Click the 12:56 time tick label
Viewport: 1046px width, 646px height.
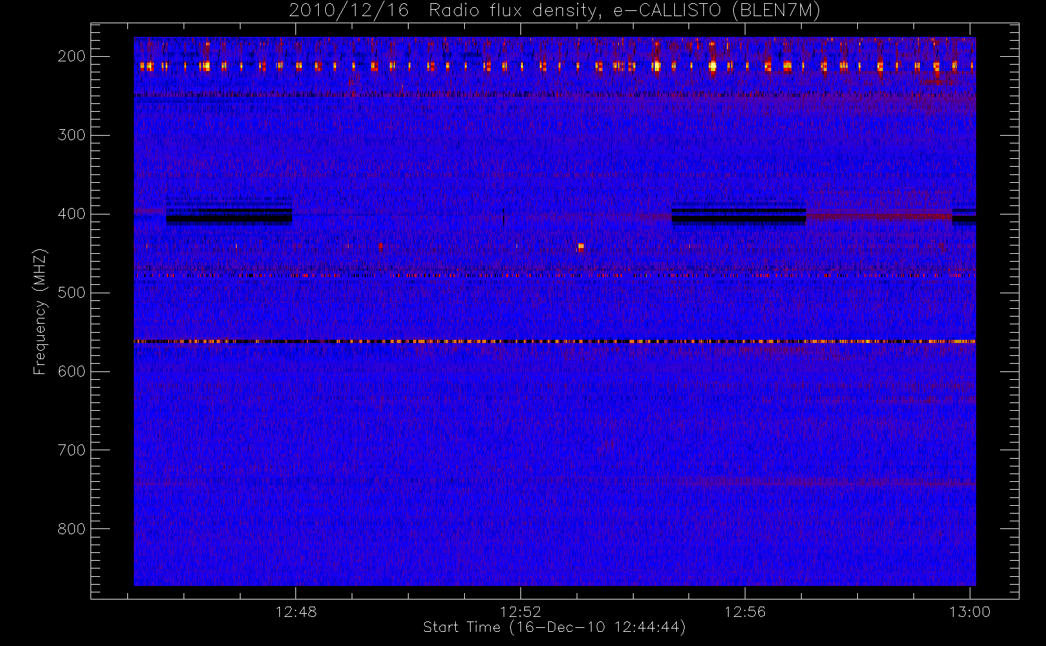tap(745, 612)
